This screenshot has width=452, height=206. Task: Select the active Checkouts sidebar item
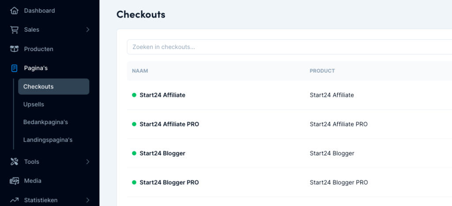pyautogui.click(x=53, y=87)
